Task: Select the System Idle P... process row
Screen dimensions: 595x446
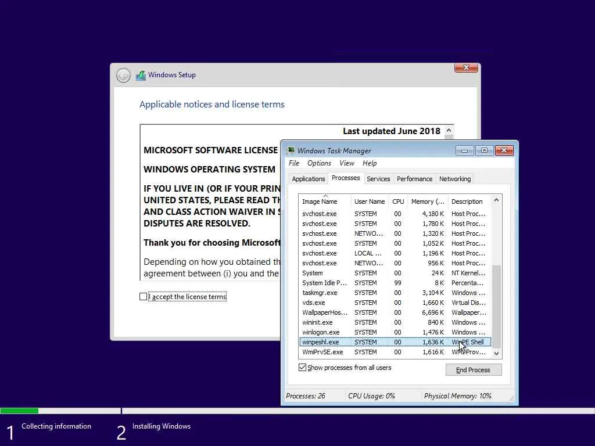Action: [x=395, y=283]
